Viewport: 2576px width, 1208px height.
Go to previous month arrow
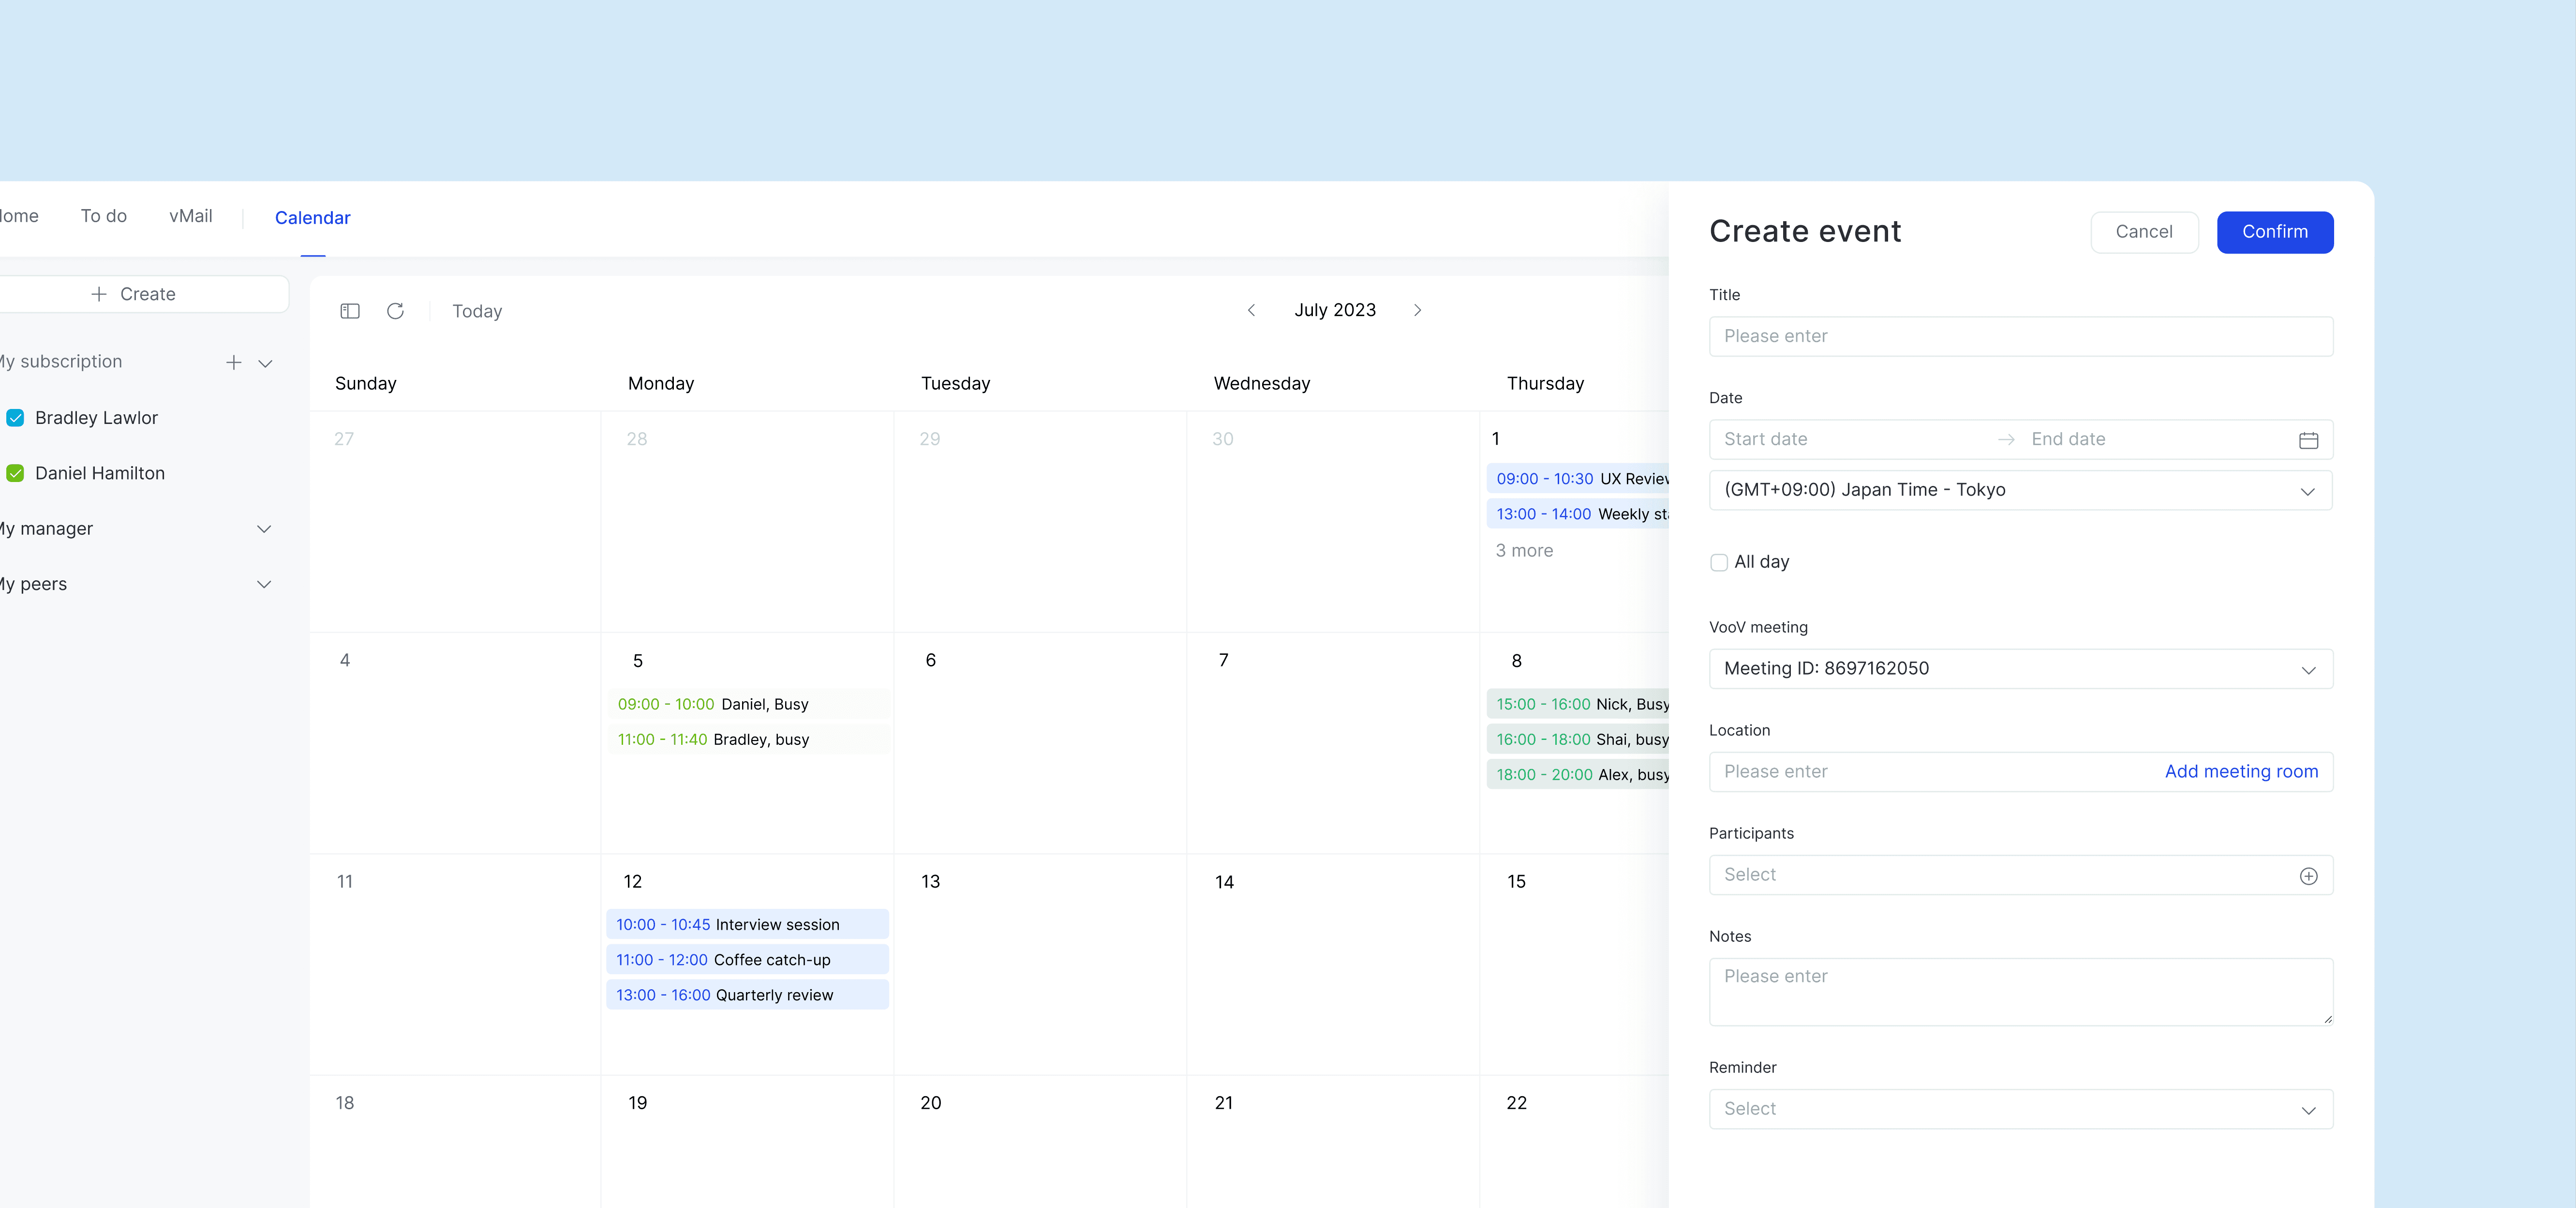click(1251, 310)
